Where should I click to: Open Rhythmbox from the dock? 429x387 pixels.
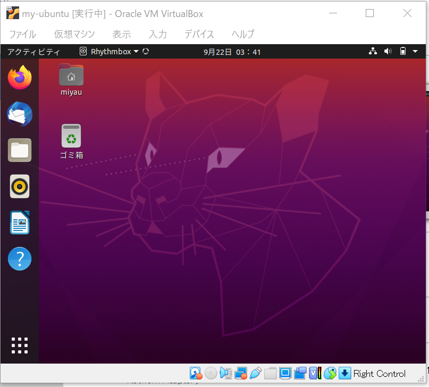[20, 186]
